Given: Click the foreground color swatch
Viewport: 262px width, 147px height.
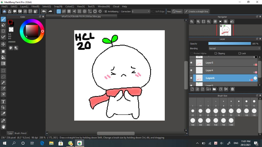Looking at the screenshot, I should click(x=10, y=22).
